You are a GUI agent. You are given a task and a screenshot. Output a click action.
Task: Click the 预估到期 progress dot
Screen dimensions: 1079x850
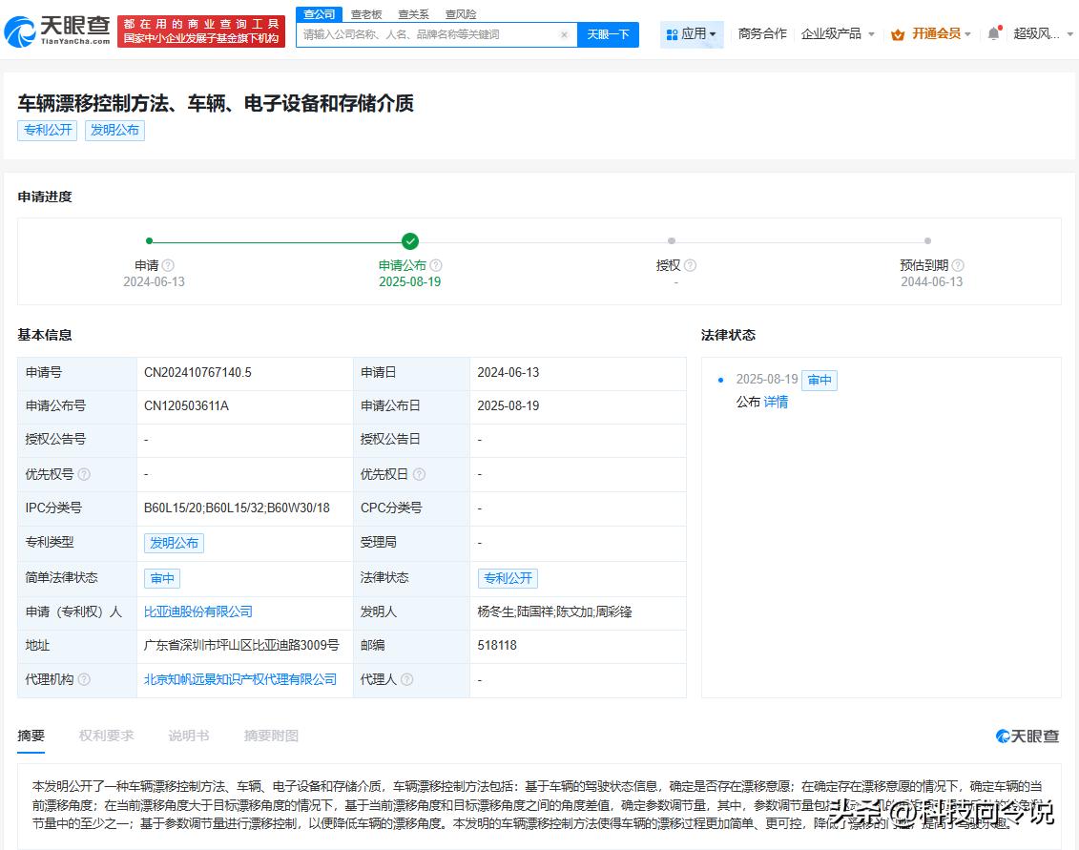point(927,241)
